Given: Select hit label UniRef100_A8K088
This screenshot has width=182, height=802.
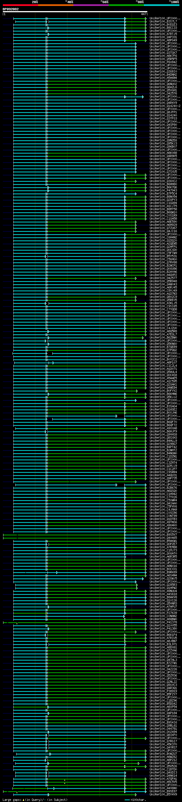Looking at the screenshot, I should point(163,153).
